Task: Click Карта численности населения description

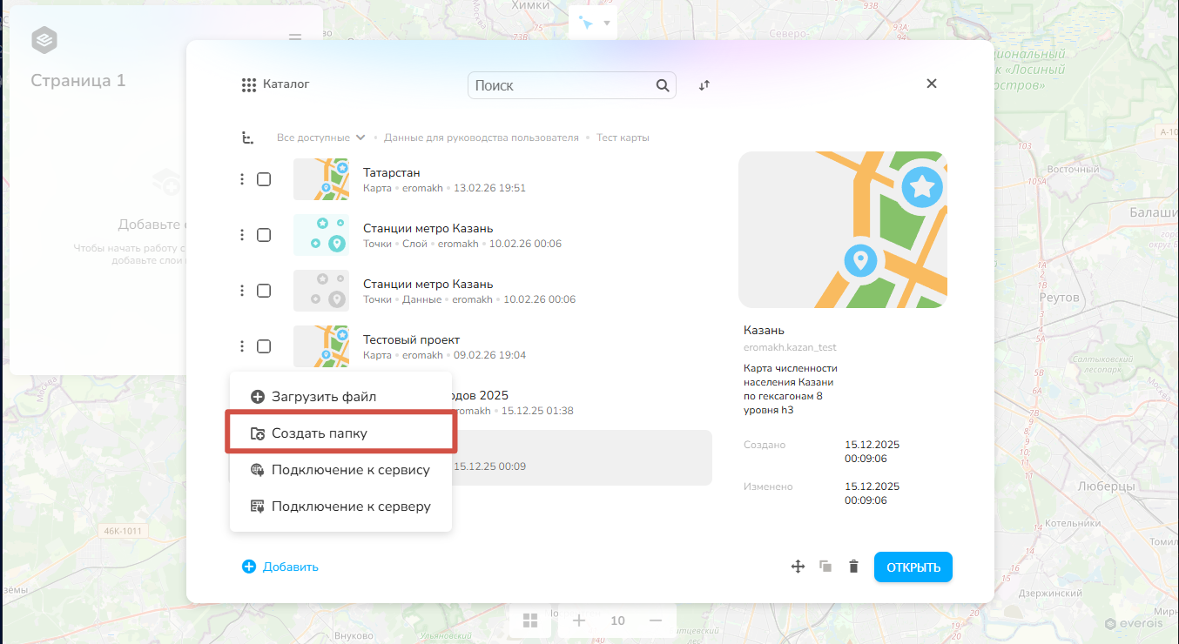Action: 791,389
